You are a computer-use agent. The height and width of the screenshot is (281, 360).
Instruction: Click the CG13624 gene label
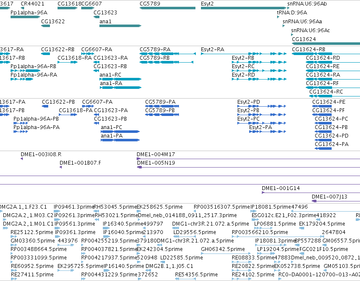tap(303, 39)
